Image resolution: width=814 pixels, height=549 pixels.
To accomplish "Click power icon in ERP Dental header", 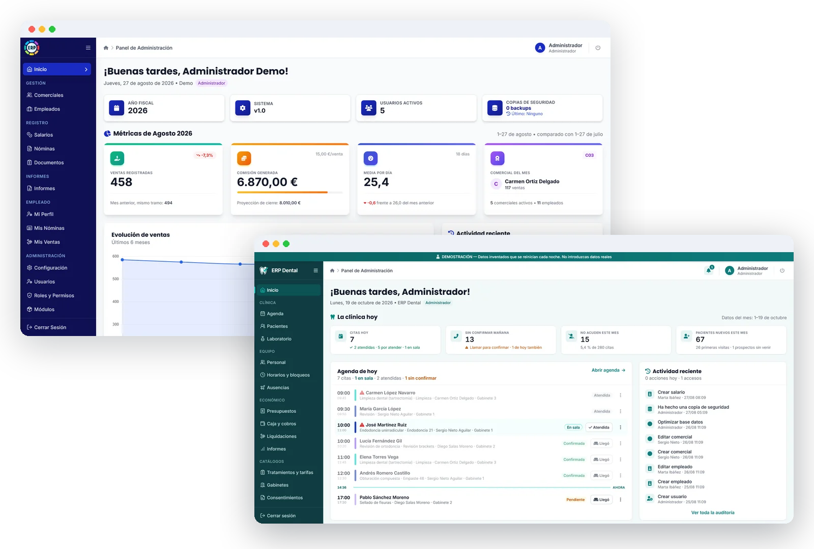I will (782, 270).
